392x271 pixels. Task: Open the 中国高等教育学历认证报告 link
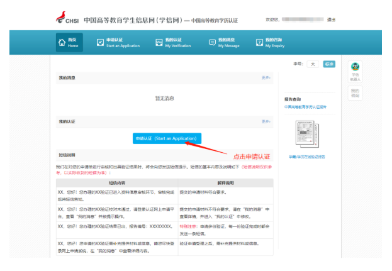305,107
